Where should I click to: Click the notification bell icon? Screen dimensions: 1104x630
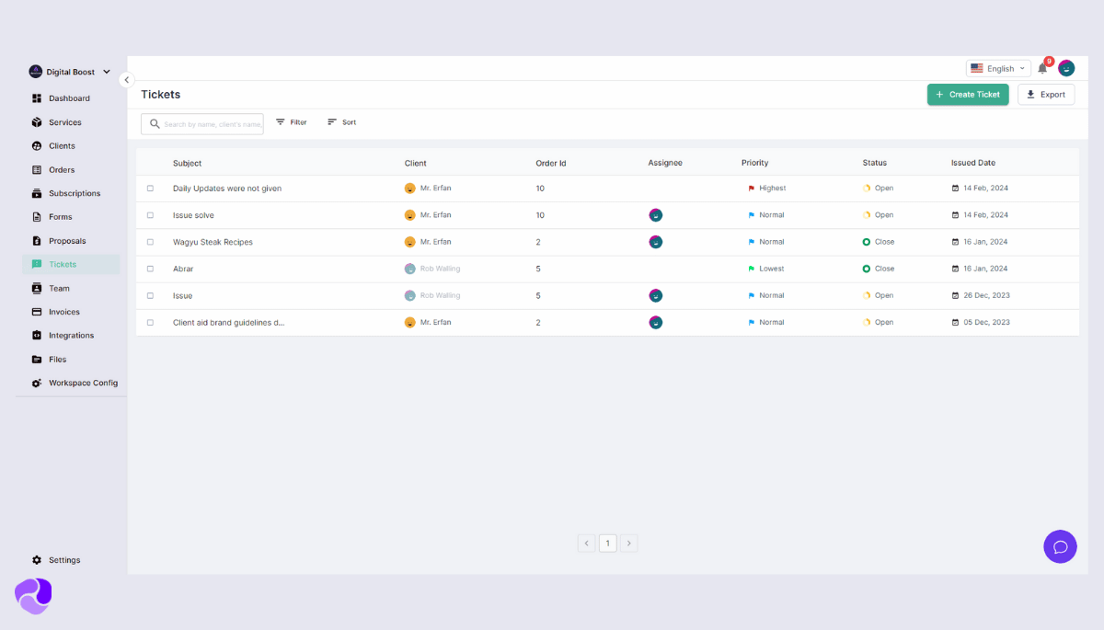(x=1042, y=68)
